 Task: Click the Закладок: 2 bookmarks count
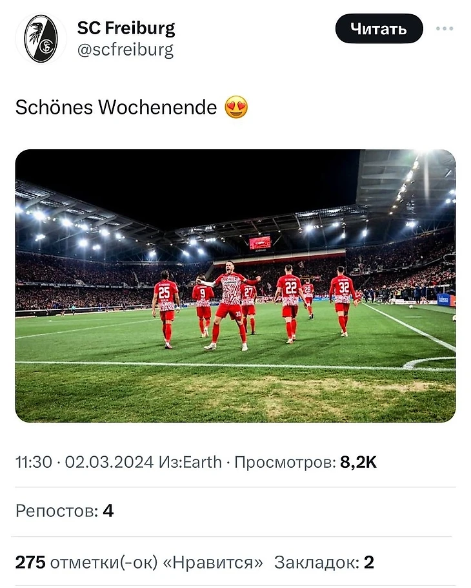click(324, 562)
